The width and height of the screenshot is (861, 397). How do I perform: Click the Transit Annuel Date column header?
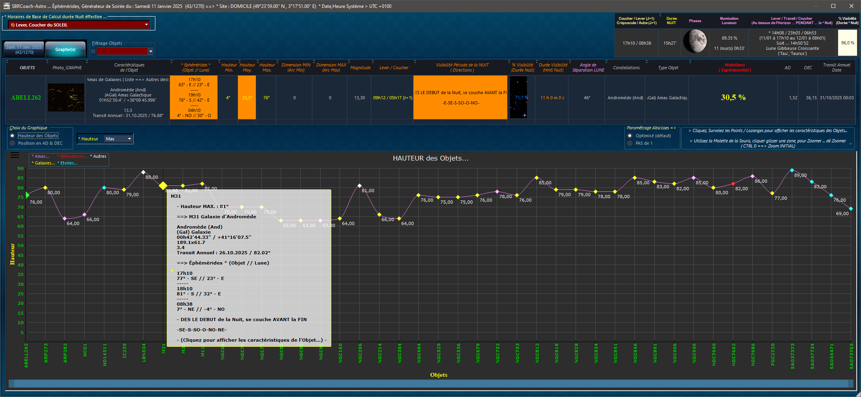coord(836,68)
